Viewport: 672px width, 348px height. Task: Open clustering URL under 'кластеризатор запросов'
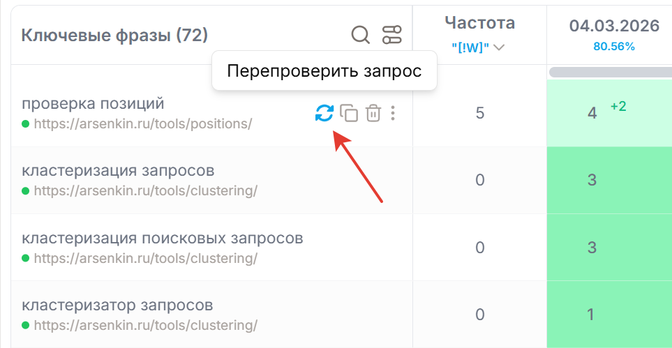click(x=145, y=325)
